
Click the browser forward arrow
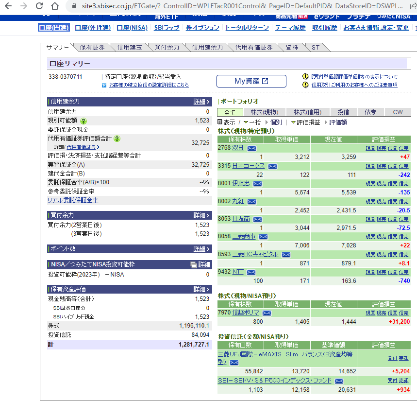click(x=24, y=6)
